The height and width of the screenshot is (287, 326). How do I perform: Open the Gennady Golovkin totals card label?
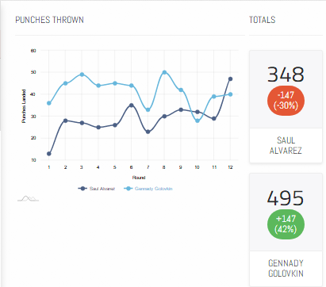(286, 268)
